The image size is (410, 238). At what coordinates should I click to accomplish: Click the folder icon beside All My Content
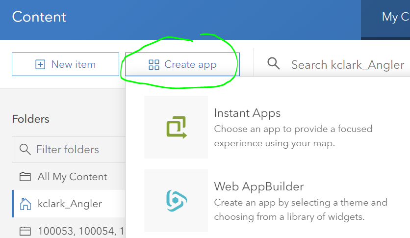click(x=25, y=177)
